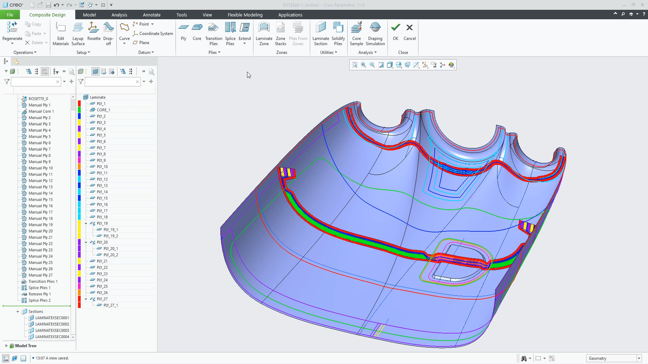Open the Edit Materials tool
Screen dimensions: 648x364
(x=61, y=34)
